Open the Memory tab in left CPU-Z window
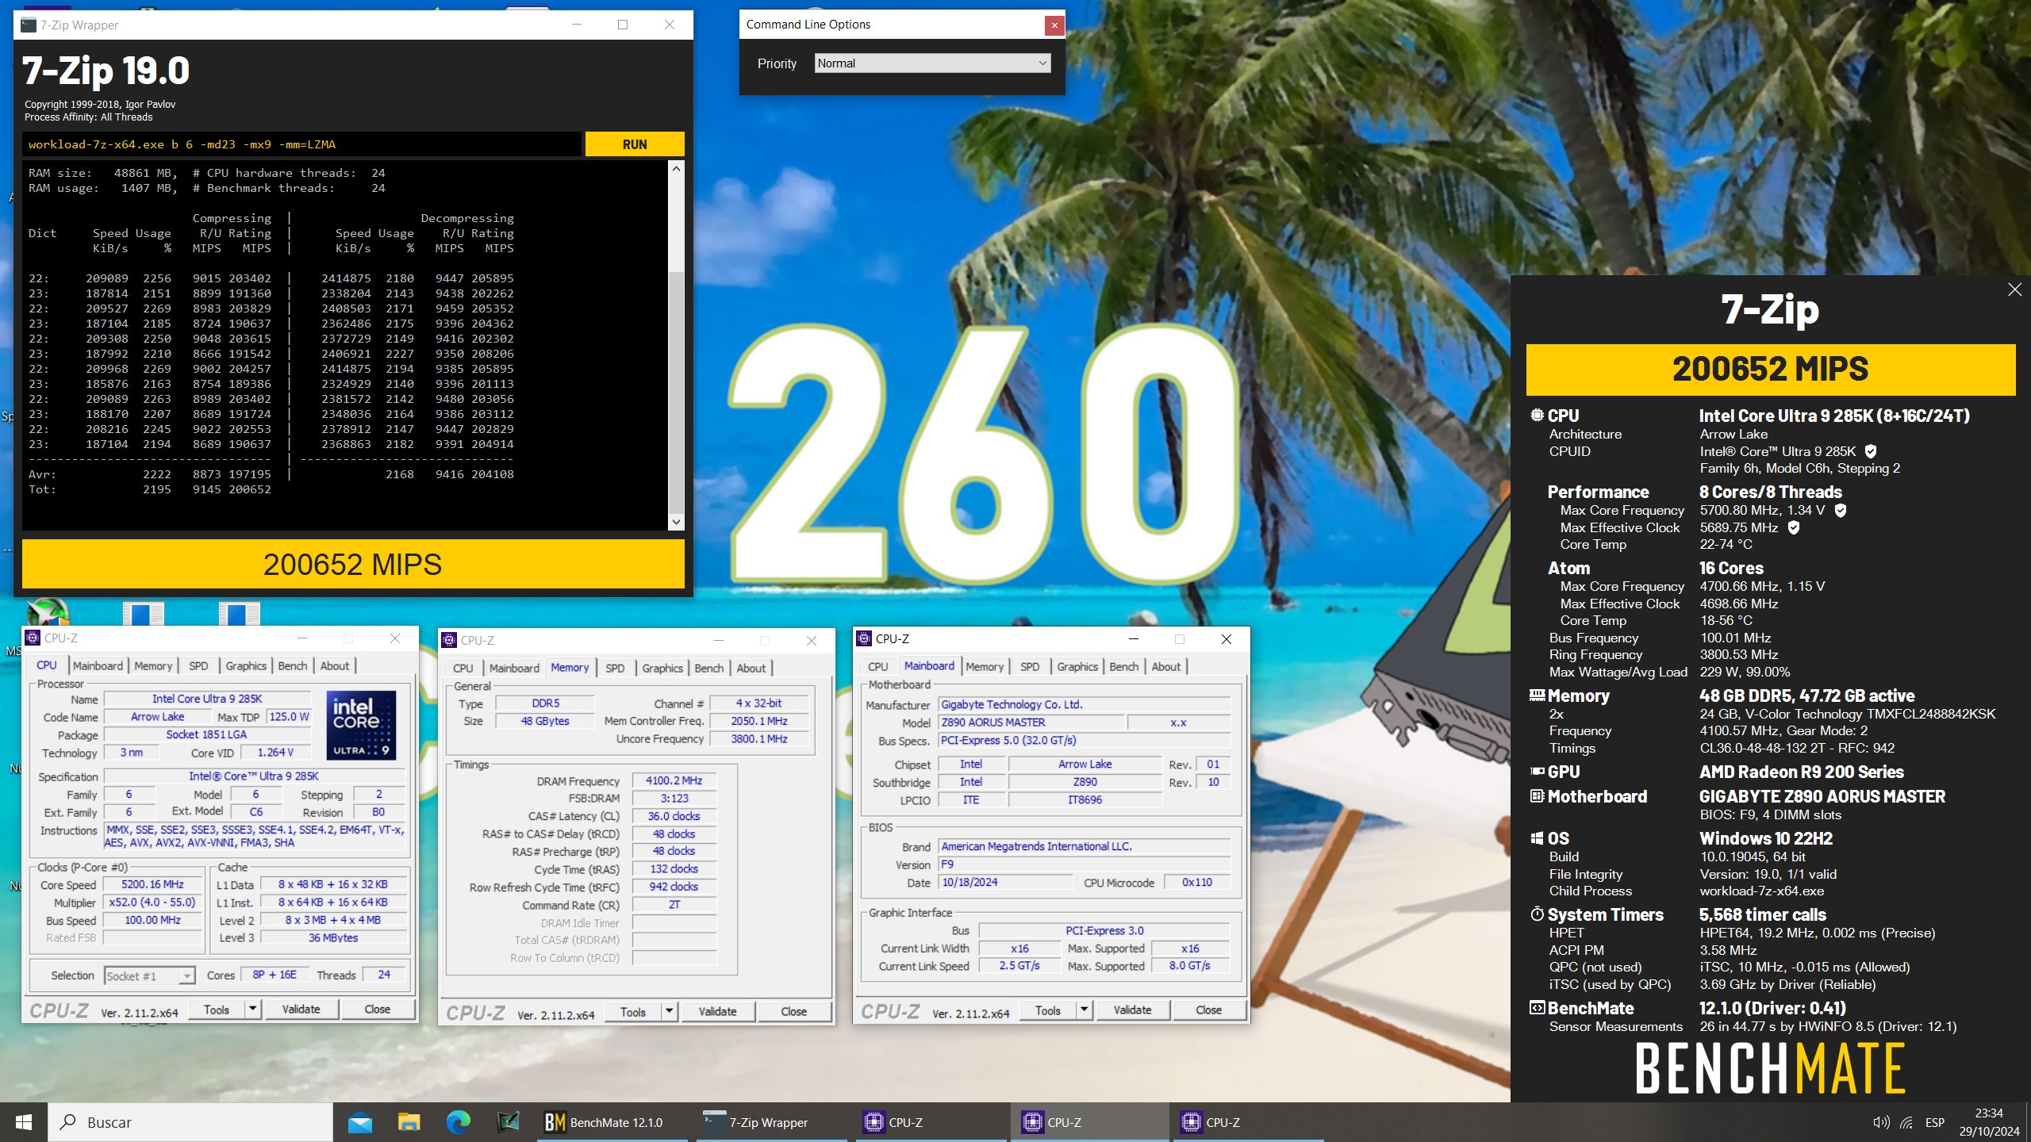Screen dimensions: 2031x1142 click(x=153, y=666)
